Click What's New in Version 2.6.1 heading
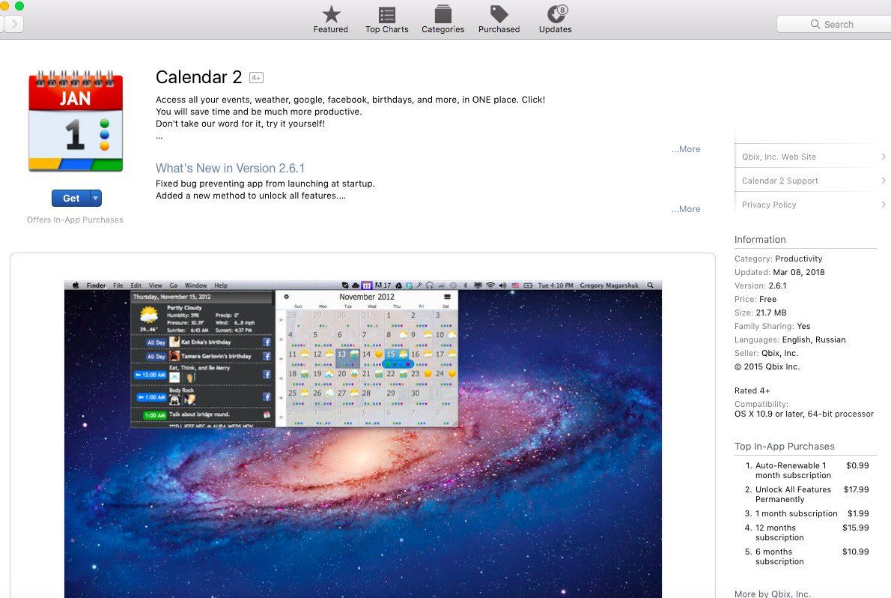 click(230, 169)
